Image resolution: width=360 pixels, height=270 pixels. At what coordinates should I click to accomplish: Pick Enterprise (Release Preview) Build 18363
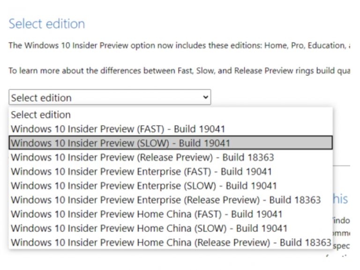[165, 200]
